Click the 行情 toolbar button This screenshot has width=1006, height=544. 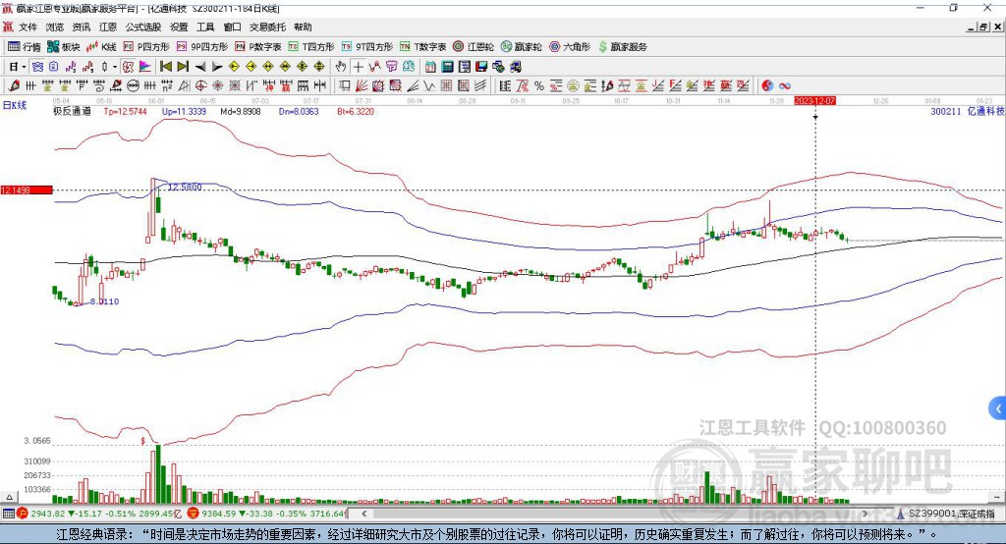coord(25,47)
